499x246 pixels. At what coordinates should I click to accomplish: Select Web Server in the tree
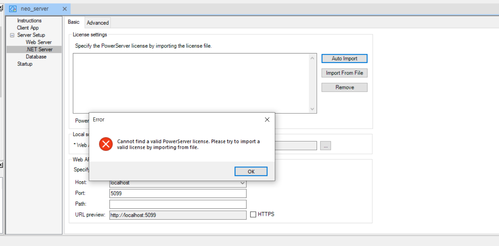[x=39, y=42]
